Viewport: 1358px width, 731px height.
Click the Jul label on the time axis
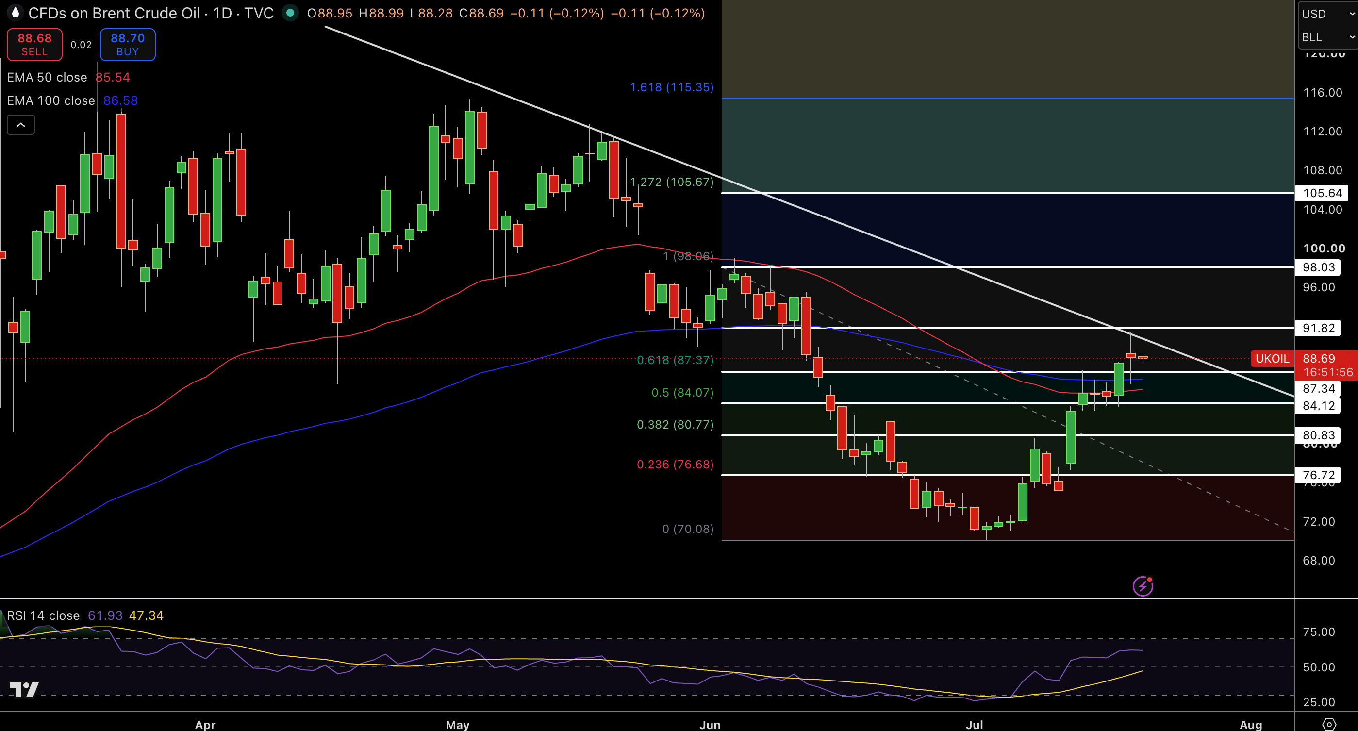click(x=974, y=724)
